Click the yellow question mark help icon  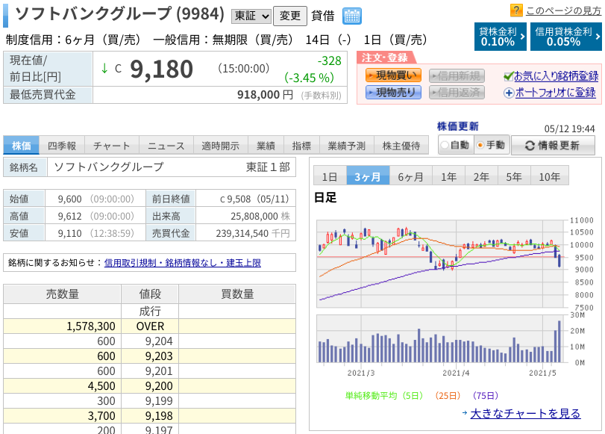coord(516,10)
